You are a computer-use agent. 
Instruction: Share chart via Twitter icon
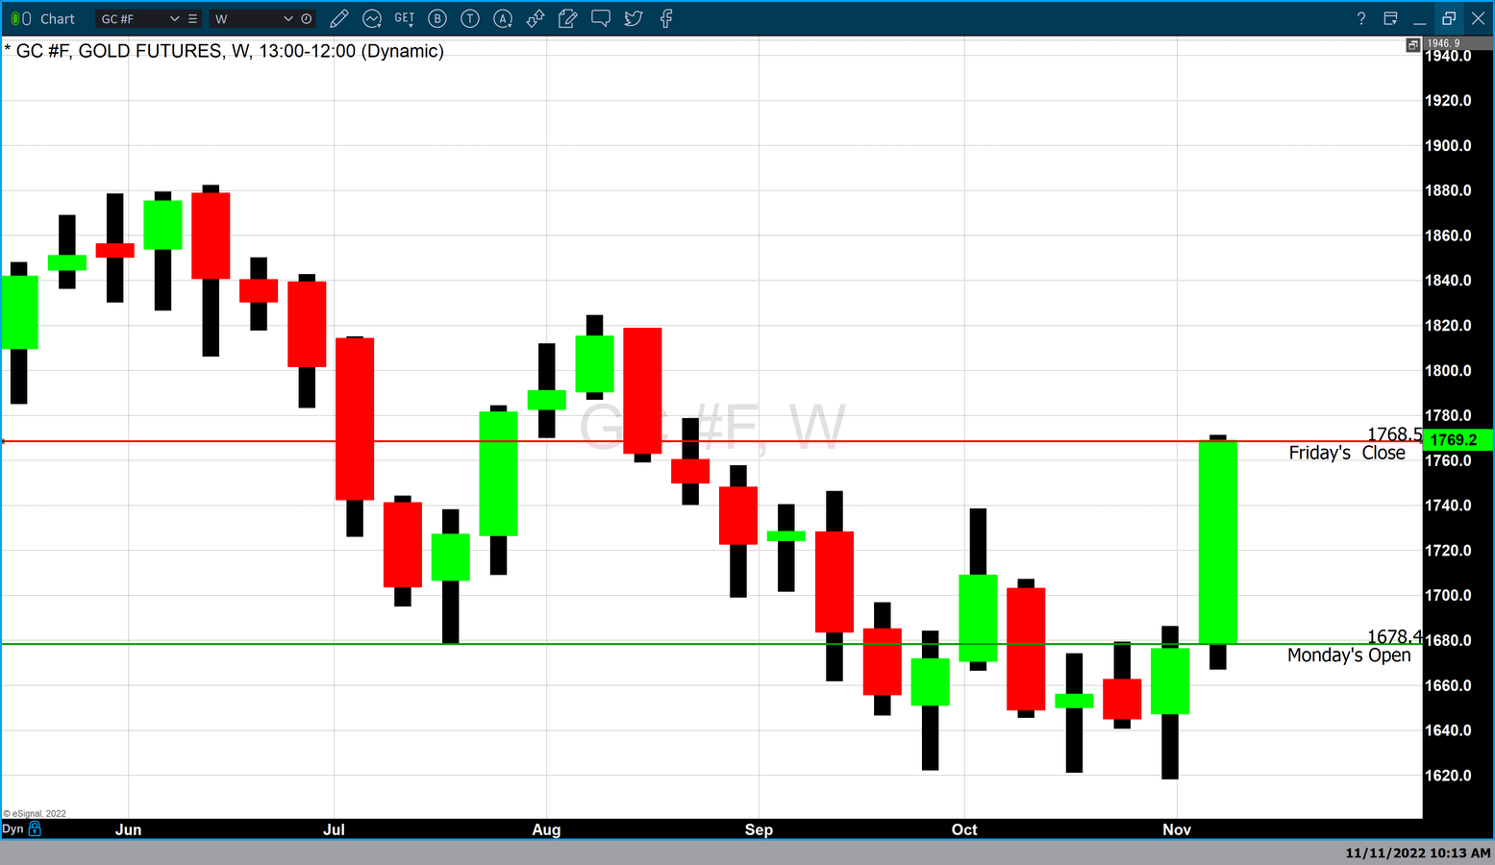tap(634, 18)
